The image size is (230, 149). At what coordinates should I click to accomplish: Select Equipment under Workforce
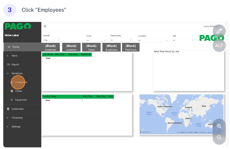click(21, 100)
